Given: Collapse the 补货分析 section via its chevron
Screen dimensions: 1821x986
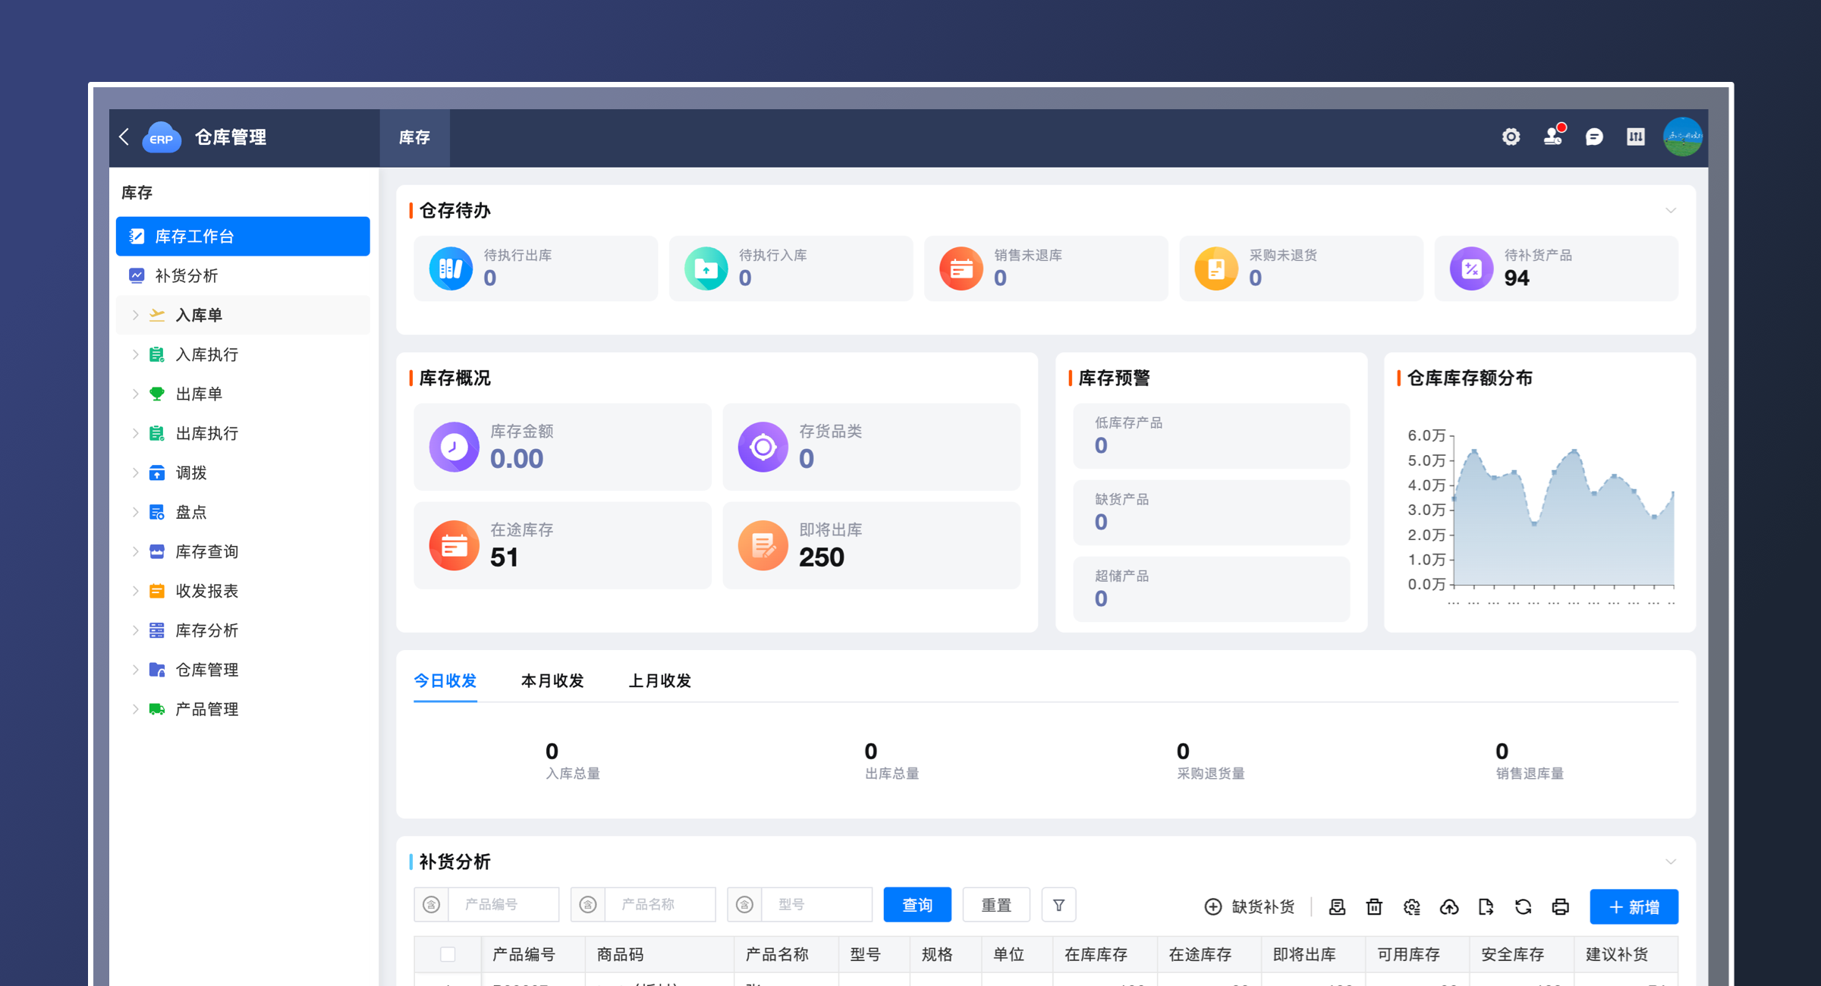Looking at the screenshot, I should click(1672, 862).
